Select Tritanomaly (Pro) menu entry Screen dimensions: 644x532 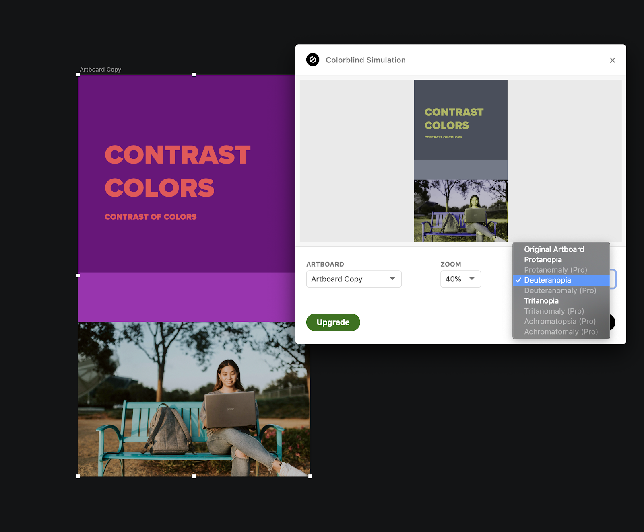[x=554, y=311]
